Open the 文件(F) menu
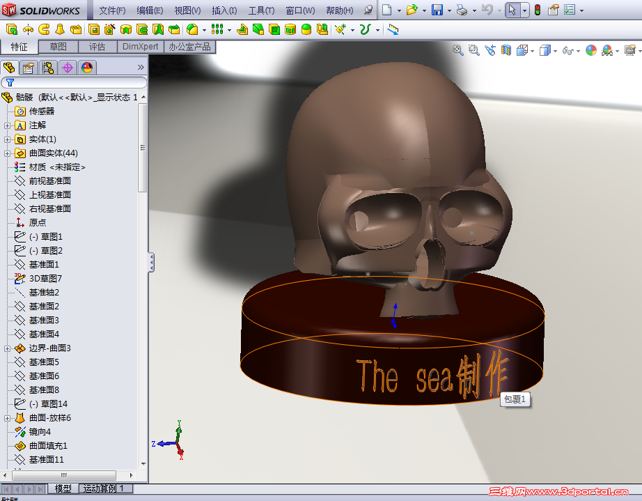This screenshot has height=501, width=642. pos(112,10)
